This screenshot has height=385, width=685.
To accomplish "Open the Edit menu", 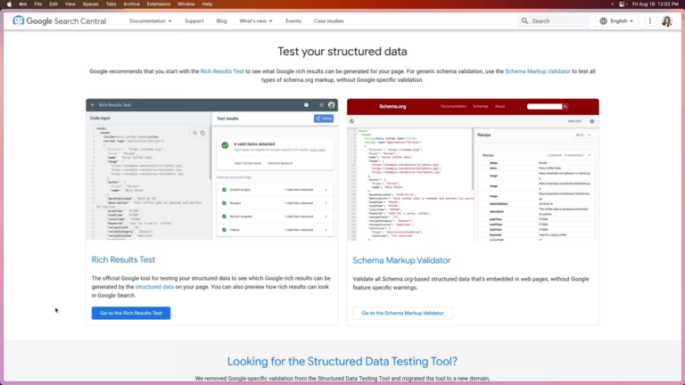I will 54,4.
